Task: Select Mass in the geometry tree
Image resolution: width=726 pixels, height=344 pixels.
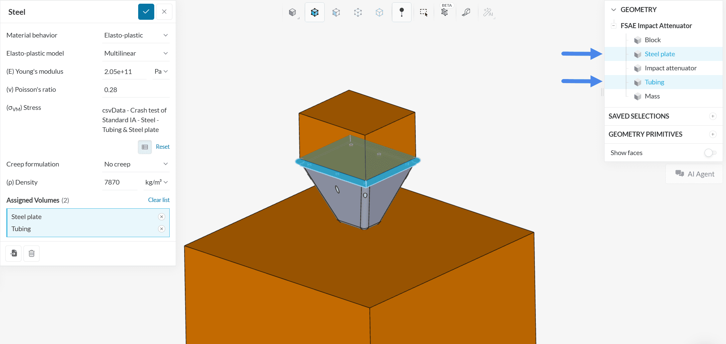Action: (652, 96)
